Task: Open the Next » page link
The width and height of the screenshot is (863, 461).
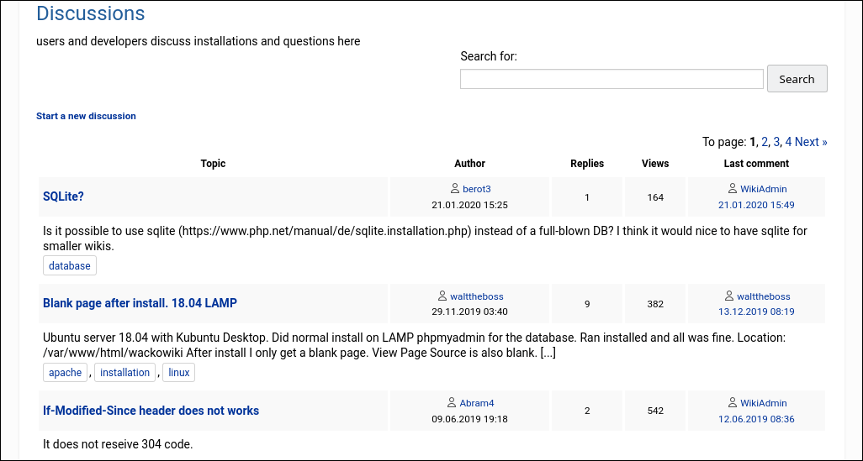Action: [811, 142]
